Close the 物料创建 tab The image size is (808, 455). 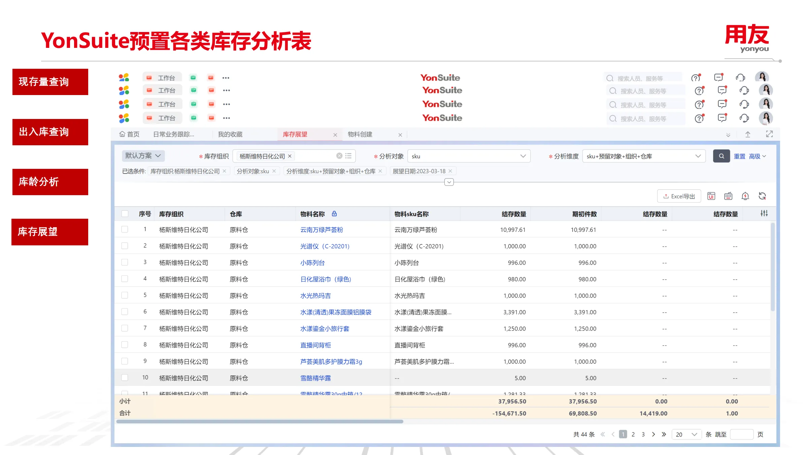coord(400,135)
